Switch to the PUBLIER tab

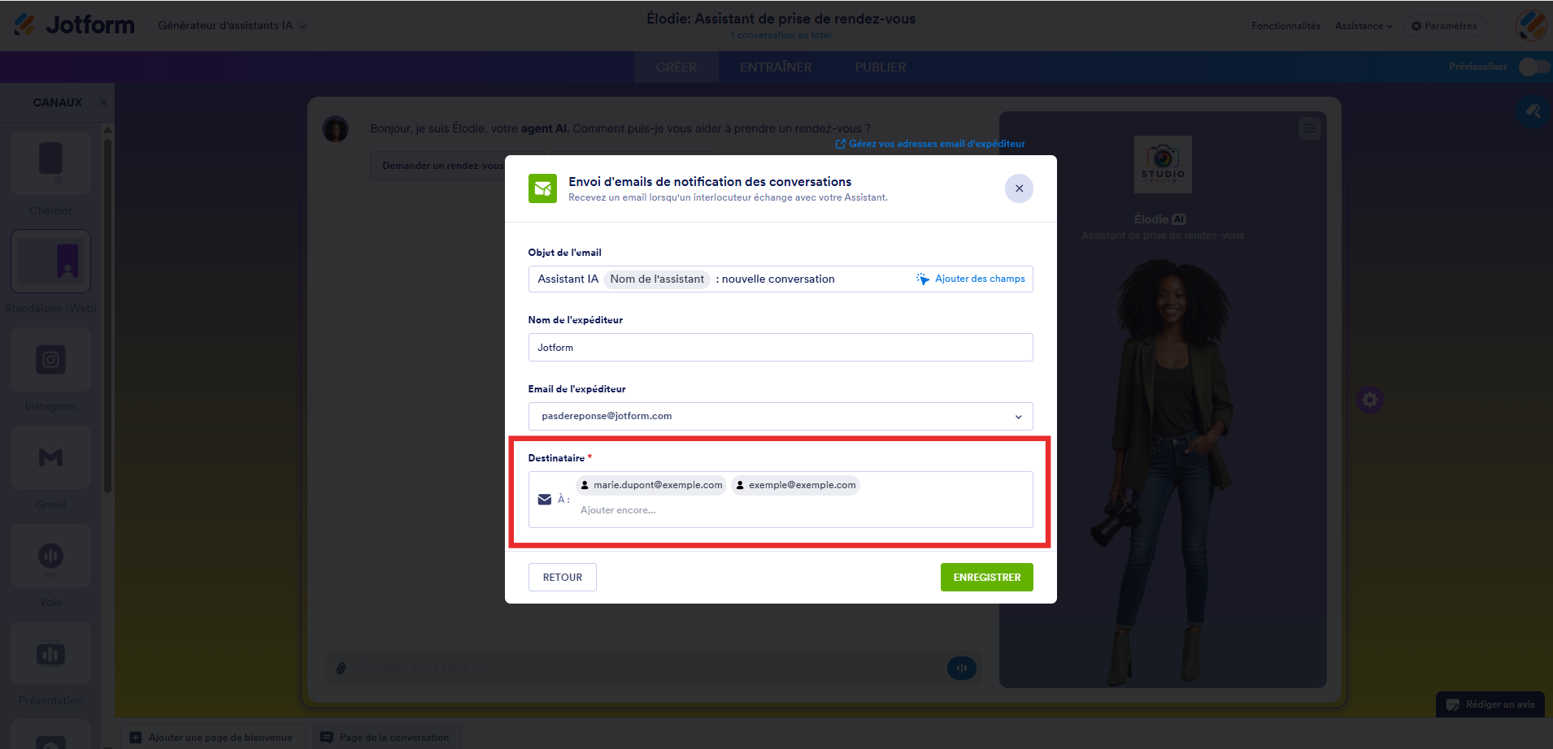pos(880,67)
